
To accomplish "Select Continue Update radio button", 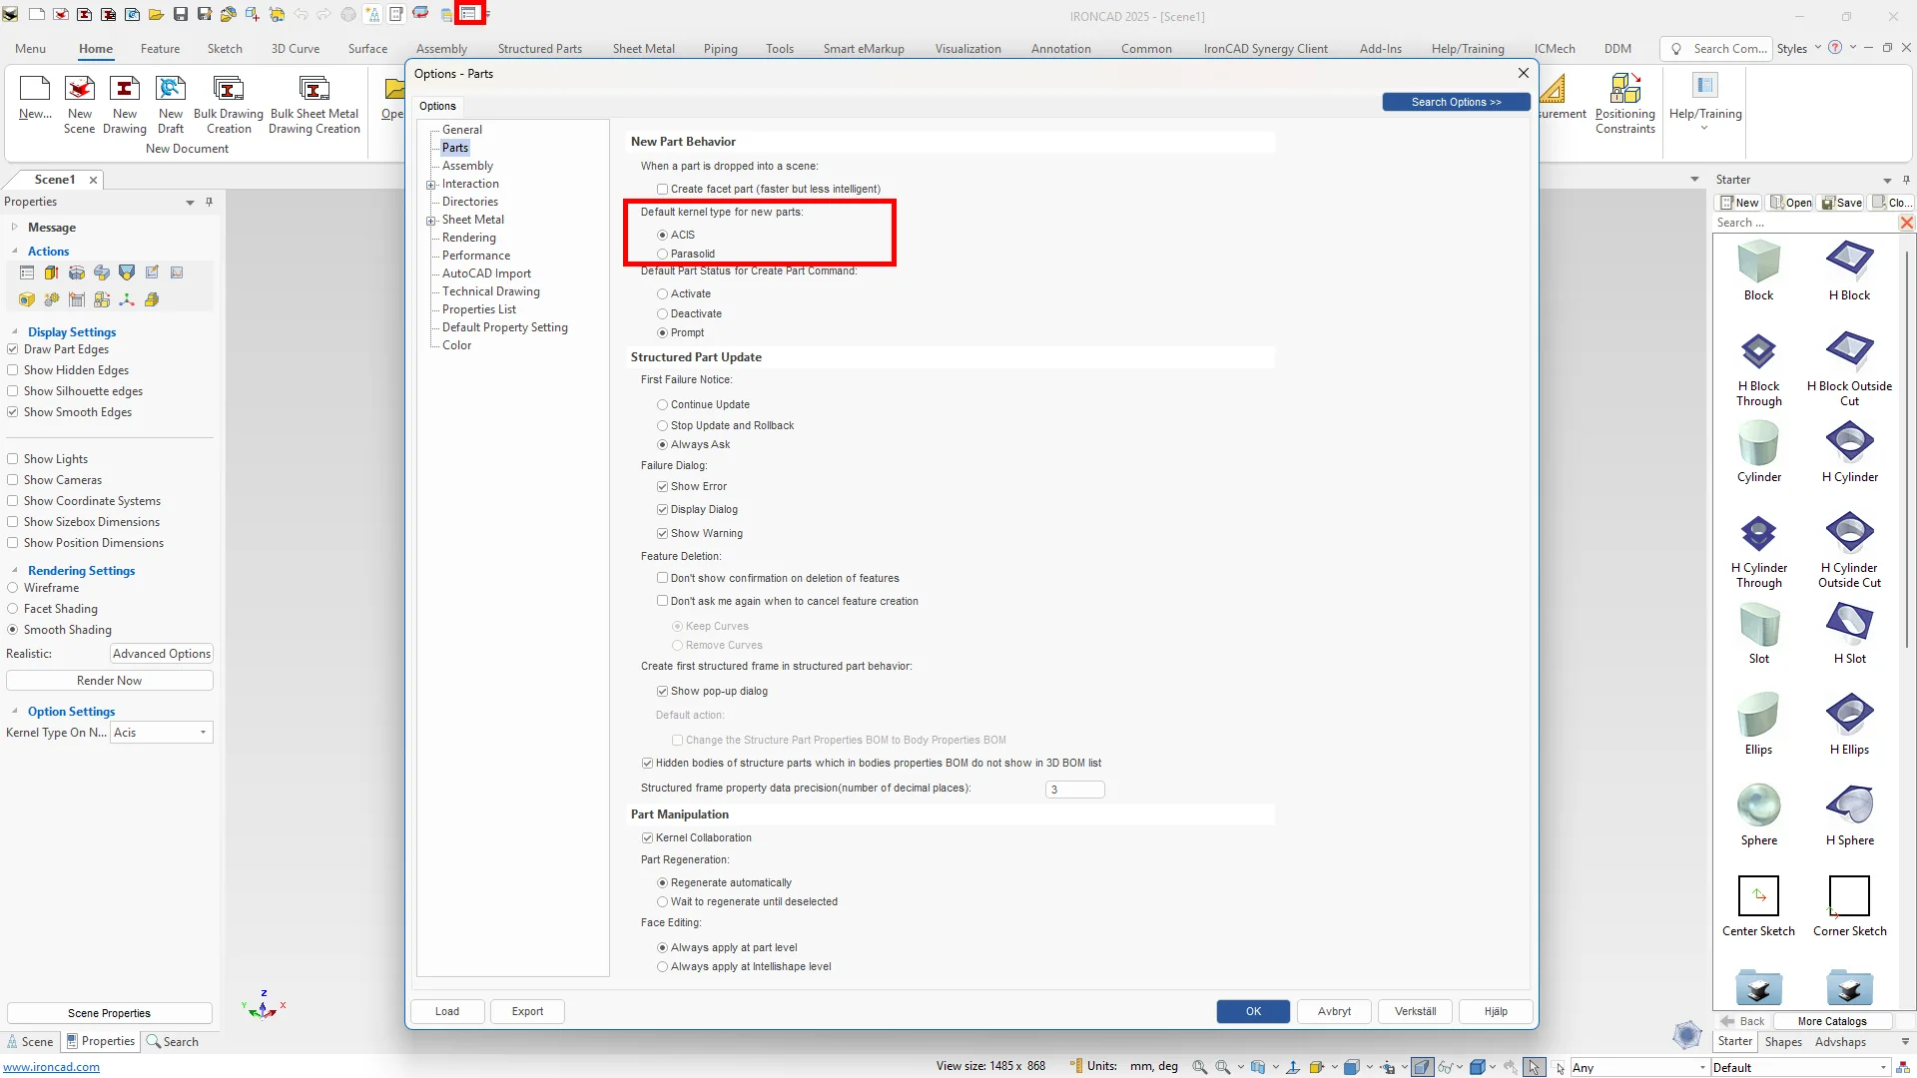I will 662,404.
